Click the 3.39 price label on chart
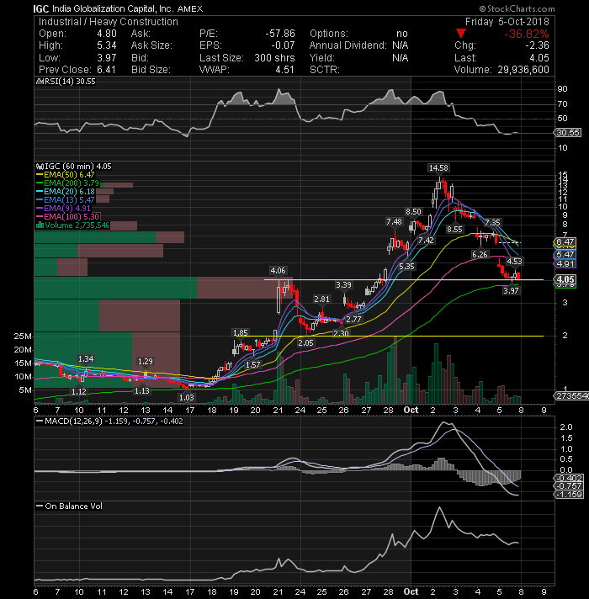The image size is (589, 599). pos(343,285)
